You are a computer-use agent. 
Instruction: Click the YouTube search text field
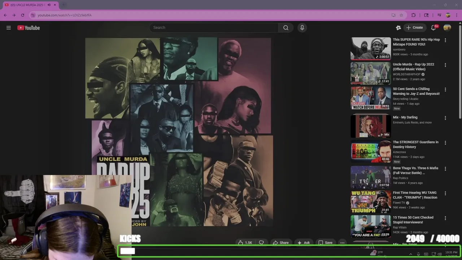point(214,28)
